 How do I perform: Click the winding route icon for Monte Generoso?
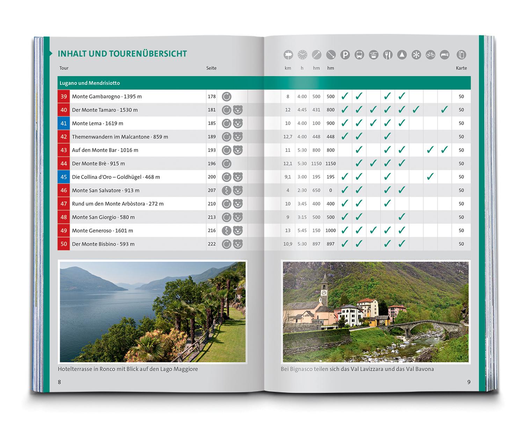(x=226, y=231)
